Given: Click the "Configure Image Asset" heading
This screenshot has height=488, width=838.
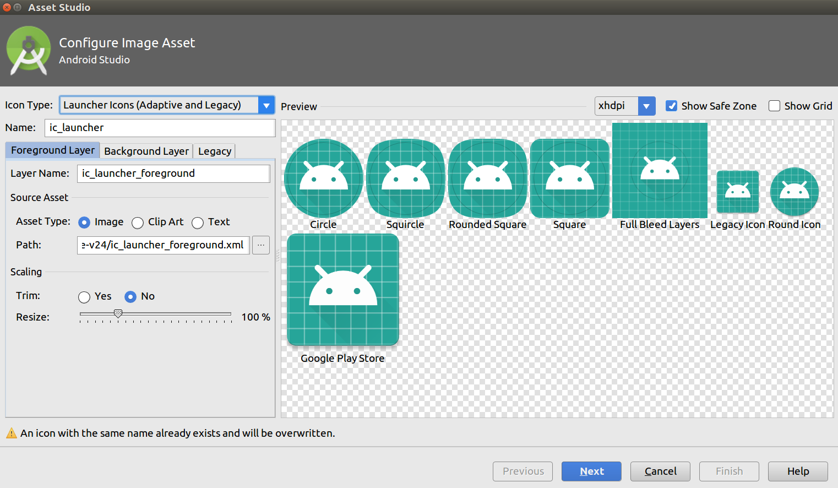Looking at the screenshot, I should click(x=127, y=43).
